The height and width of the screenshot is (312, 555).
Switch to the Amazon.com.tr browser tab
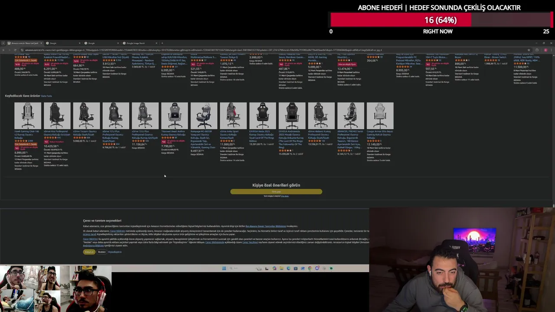click(x=25, y=43)
